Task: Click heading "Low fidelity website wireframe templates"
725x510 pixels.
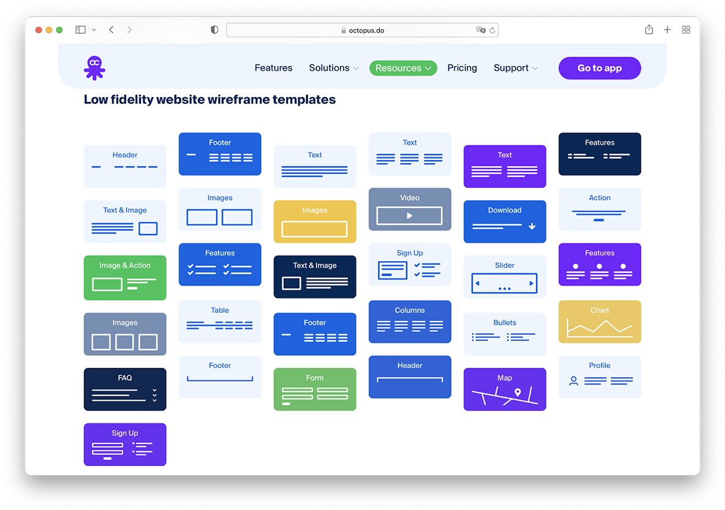Action: point(210,99)
